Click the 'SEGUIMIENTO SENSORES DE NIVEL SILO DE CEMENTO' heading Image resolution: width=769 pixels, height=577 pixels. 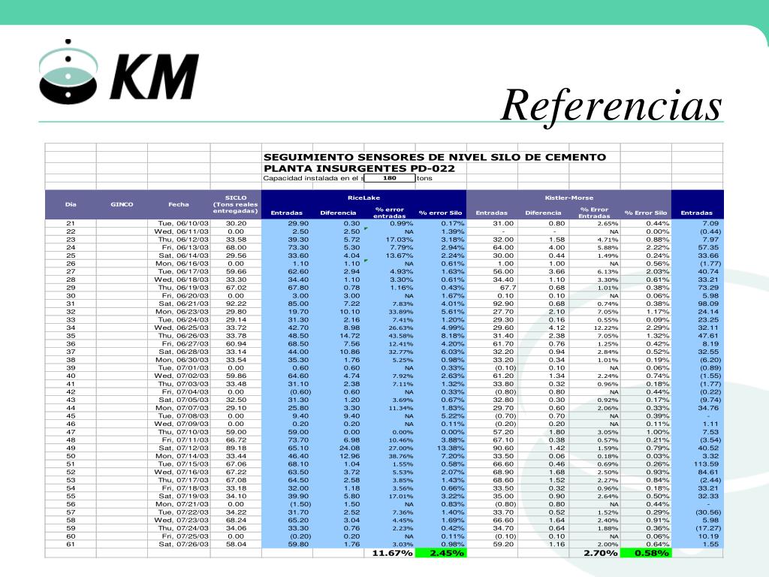point(435,157)
